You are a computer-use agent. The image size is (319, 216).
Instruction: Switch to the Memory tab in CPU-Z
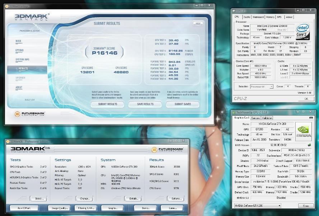[270, 17]
